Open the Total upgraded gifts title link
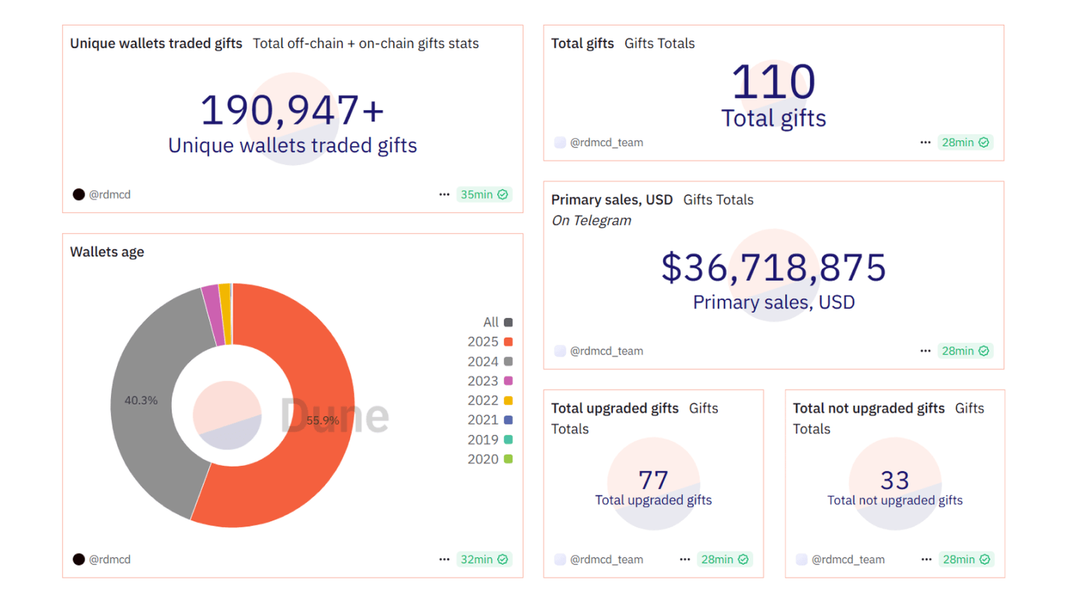This screenshot has height=600, width=1068. coord(615,408)
